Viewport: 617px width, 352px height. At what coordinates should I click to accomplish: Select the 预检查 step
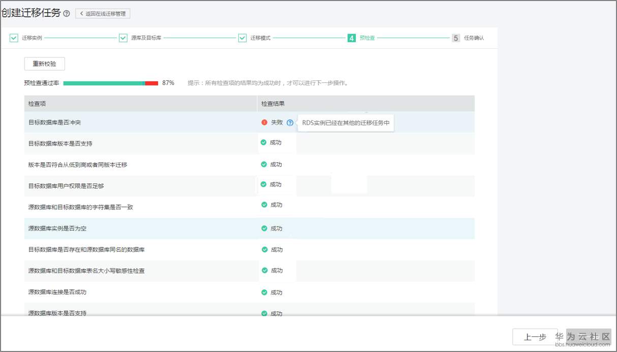point(367,38)
